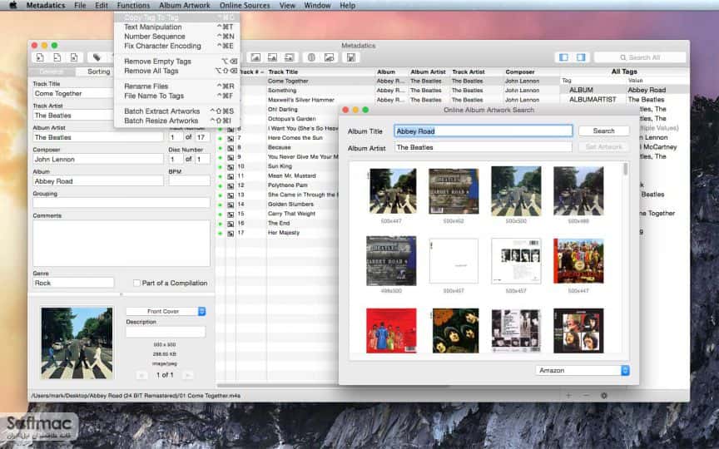Click the Comments text area
This screenshot has width=719, height=449.
pos(121,244)
